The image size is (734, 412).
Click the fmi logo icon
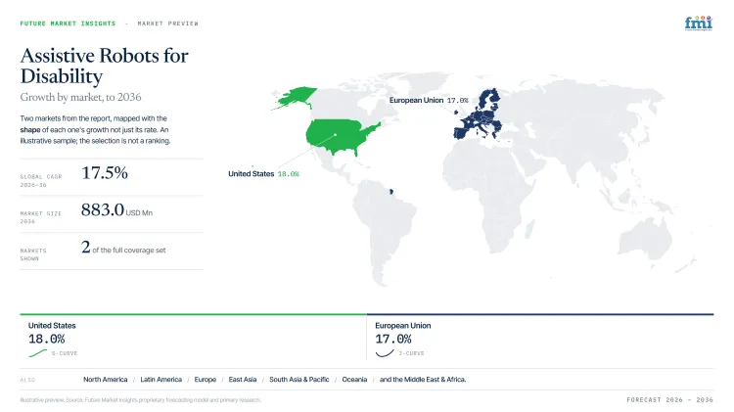tap(699, 23)
